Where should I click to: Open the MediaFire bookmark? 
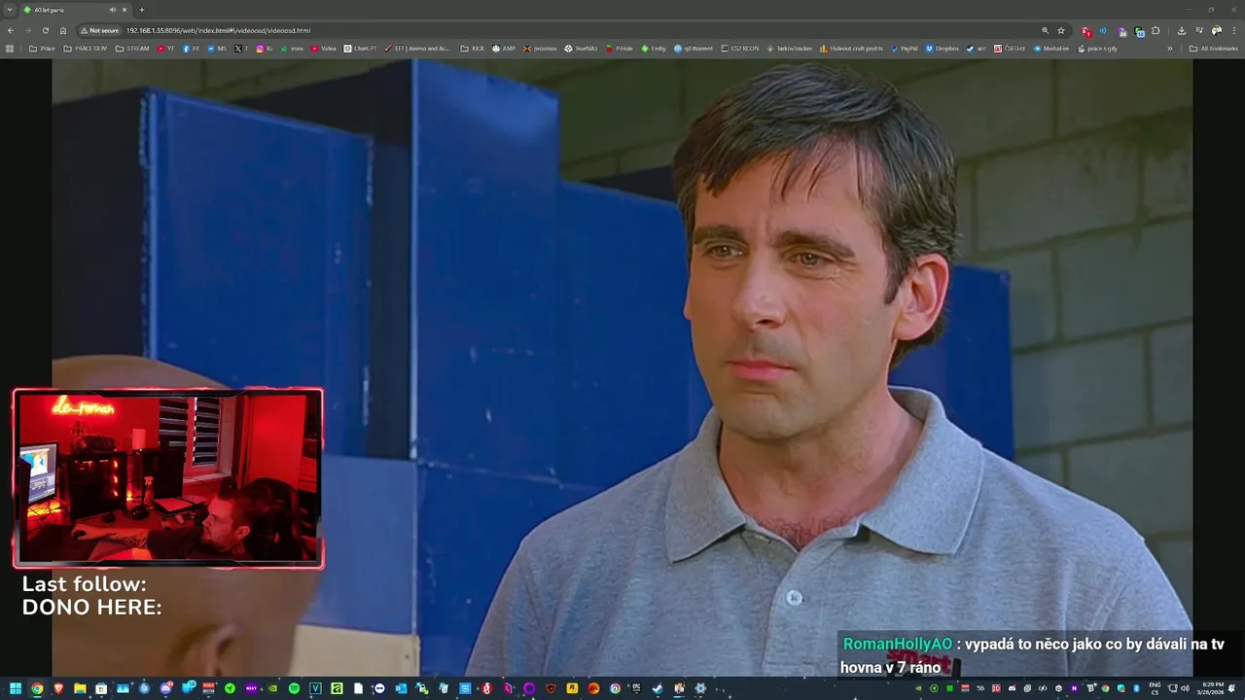1051,48
